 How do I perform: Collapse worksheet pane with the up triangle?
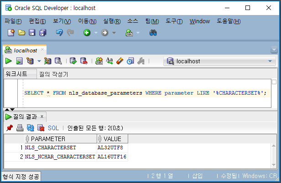[7, 109]
